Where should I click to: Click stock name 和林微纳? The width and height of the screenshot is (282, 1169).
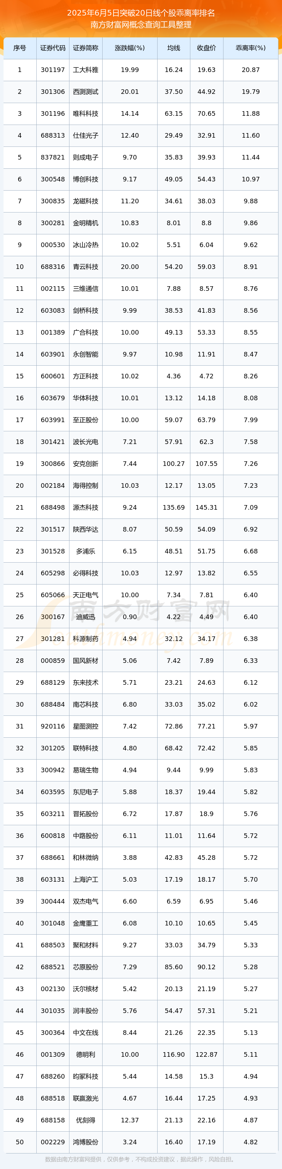(x=86, y=858)
